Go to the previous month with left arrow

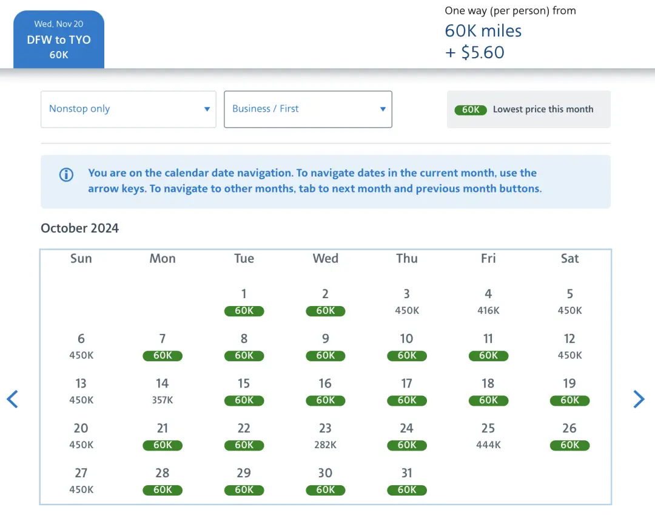tap(13, 399)
